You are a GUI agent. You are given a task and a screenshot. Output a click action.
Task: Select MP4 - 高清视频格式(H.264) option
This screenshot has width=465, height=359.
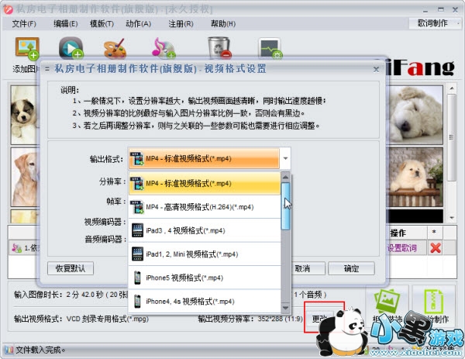[205, 207]
